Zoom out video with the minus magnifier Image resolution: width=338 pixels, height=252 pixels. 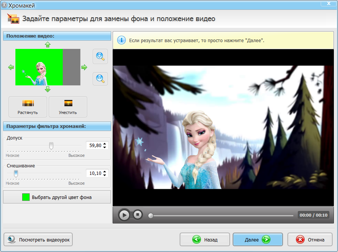coord(100,79)
